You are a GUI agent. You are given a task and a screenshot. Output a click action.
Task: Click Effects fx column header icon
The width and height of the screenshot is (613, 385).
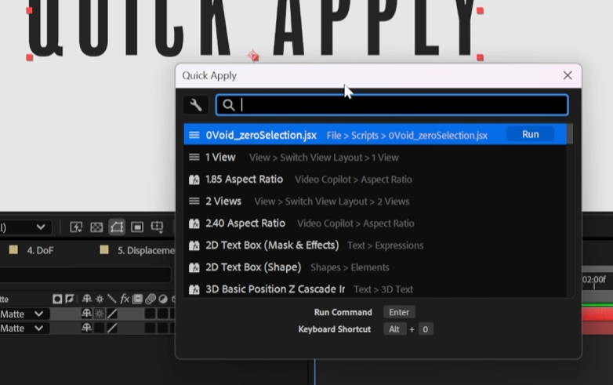pyautogui.click(x=125, y=300)
